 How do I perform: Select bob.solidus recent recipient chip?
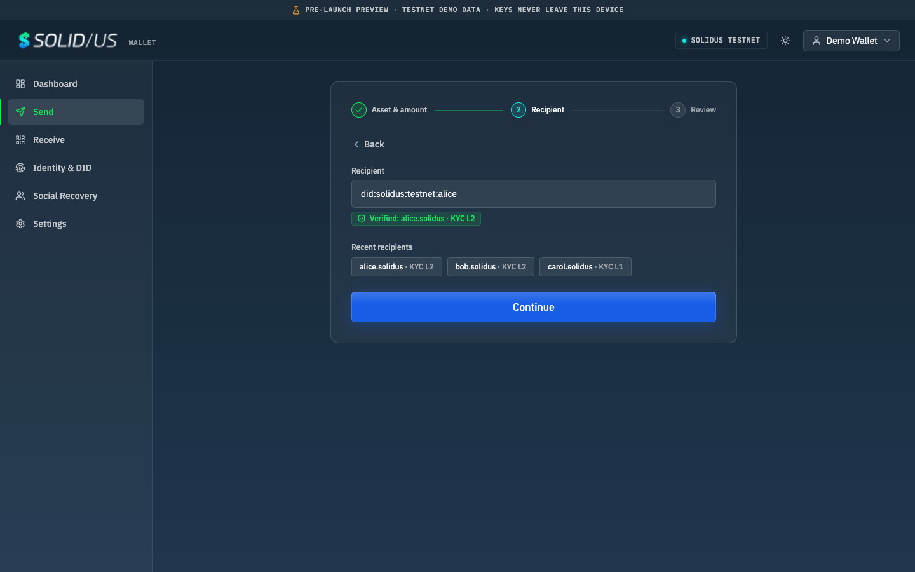[x=491, y=267]
